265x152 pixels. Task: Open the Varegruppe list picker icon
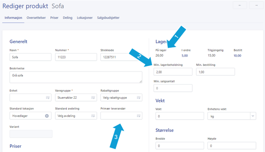(93, 98)
